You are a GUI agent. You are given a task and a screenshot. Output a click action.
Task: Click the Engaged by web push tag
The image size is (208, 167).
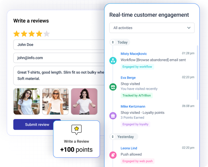pyautogui.click(x=138, y=161)
